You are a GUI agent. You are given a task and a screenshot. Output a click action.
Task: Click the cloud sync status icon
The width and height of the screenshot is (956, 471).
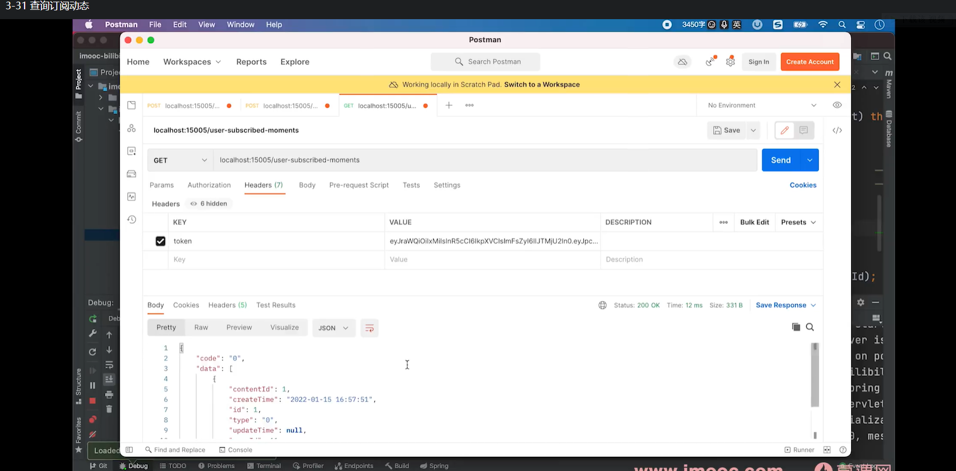[x=683, y=62]
